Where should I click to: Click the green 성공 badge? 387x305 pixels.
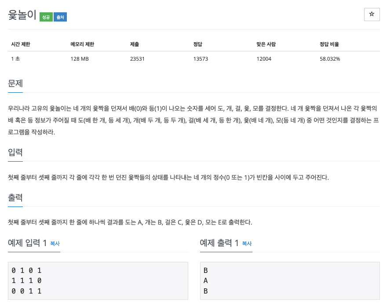[x=46, y=17]
